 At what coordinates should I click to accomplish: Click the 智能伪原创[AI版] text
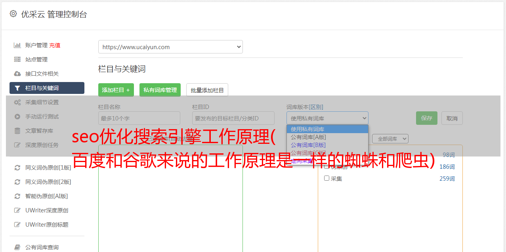click(x=47, y=196)
